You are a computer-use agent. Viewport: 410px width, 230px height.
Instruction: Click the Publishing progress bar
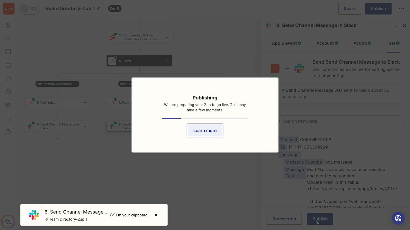(x=205, y=119)
